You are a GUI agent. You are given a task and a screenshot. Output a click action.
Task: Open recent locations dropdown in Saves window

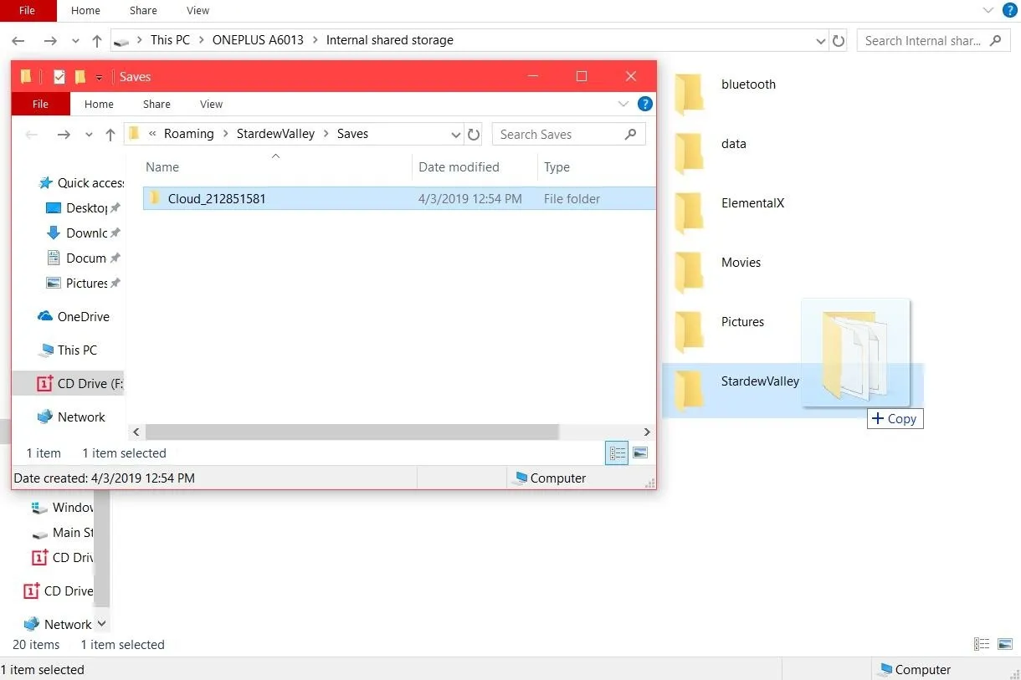tap(89, 135)
